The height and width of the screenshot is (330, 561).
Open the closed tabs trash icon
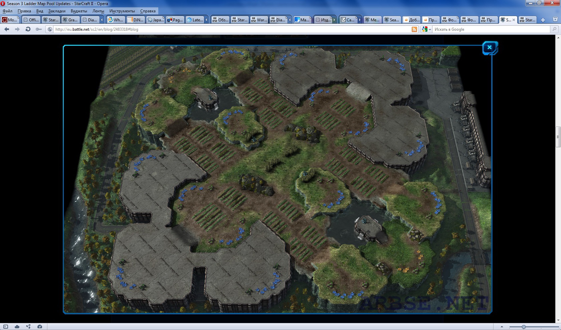coord(555,20)
